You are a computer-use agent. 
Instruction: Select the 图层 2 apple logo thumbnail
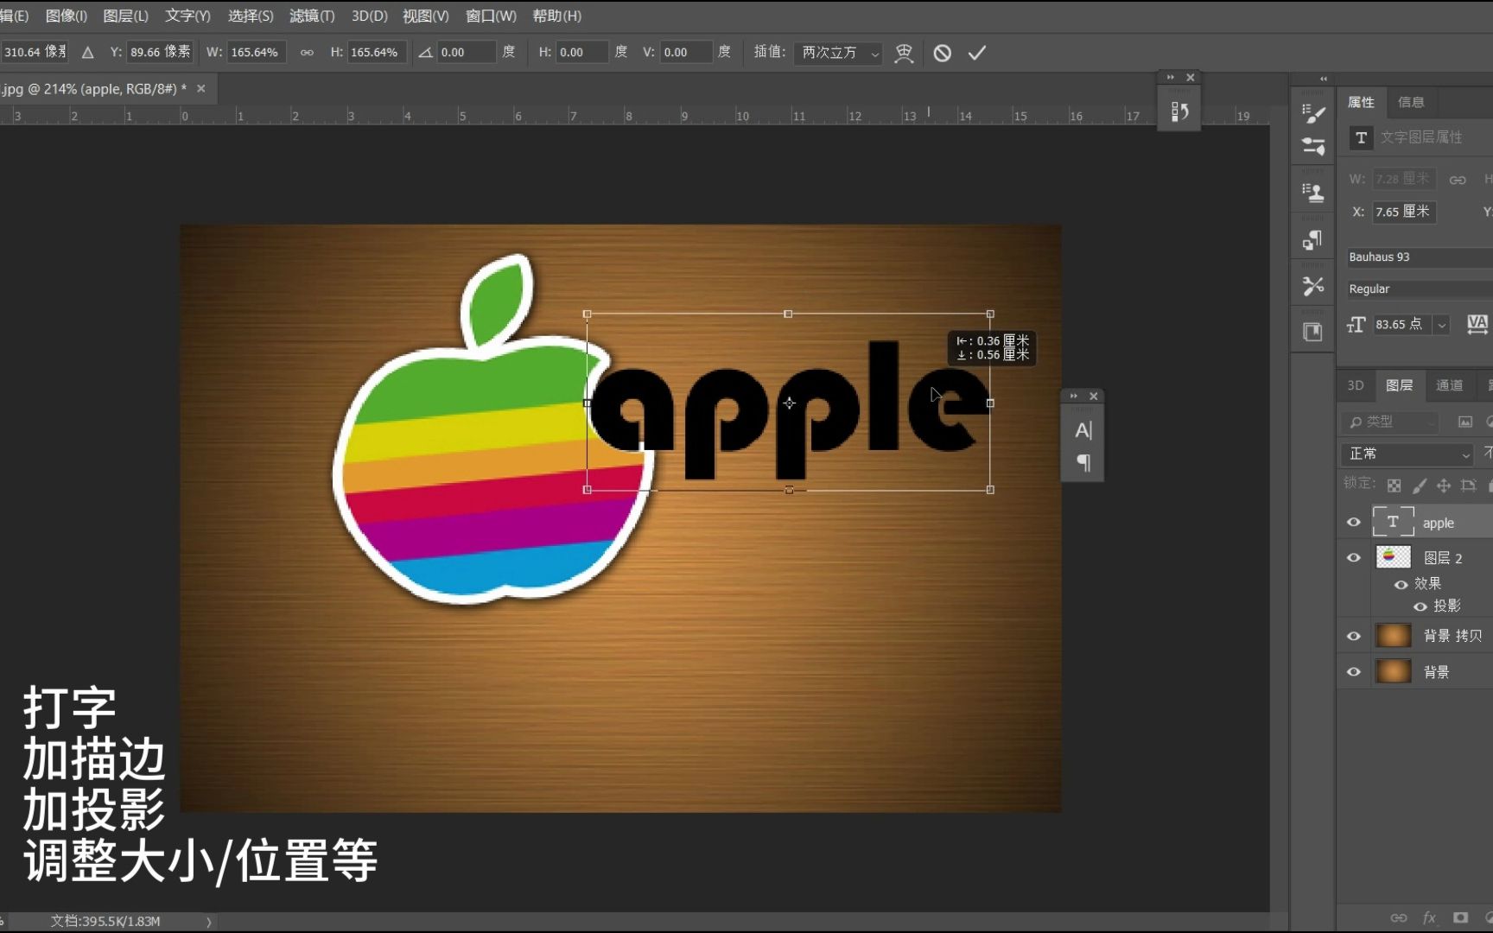[1393, 557]
